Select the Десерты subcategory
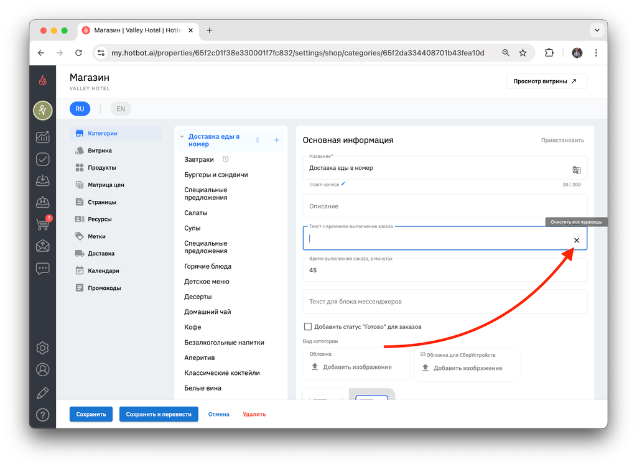637x467 pixels. 198,297
